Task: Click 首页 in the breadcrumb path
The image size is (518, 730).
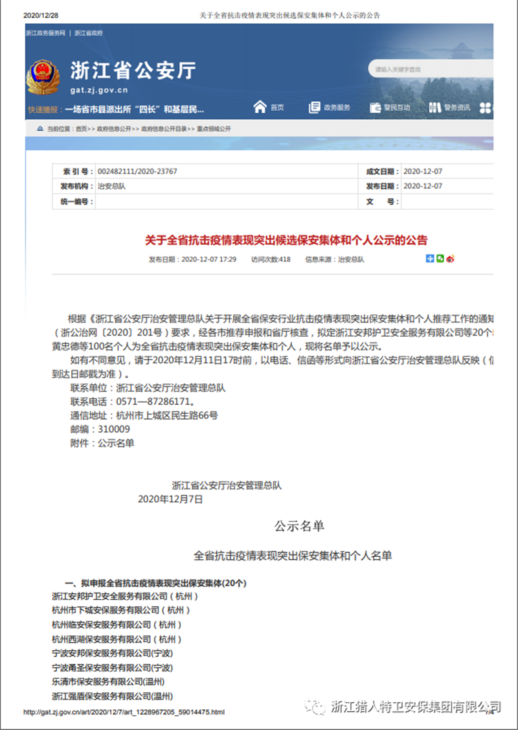Action: click(x=81, y=129)
